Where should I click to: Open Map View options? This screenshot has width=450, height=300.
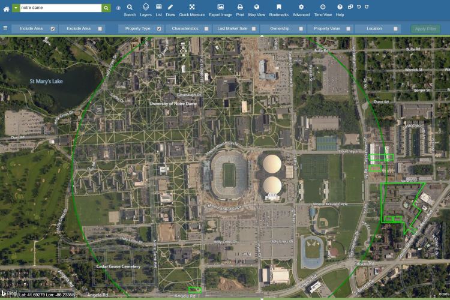point(257,10)
